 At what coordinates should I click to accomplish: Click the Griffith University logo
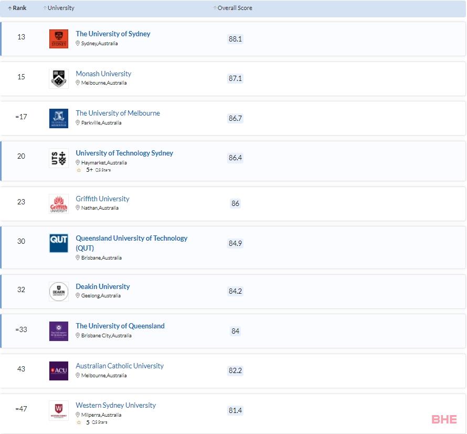click(59, 204)
